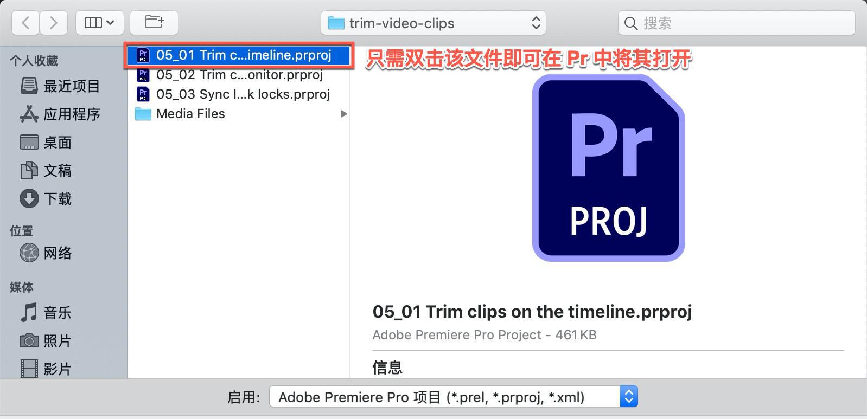Select the 05_03 Sync l...k locks.prproj file

239,94
